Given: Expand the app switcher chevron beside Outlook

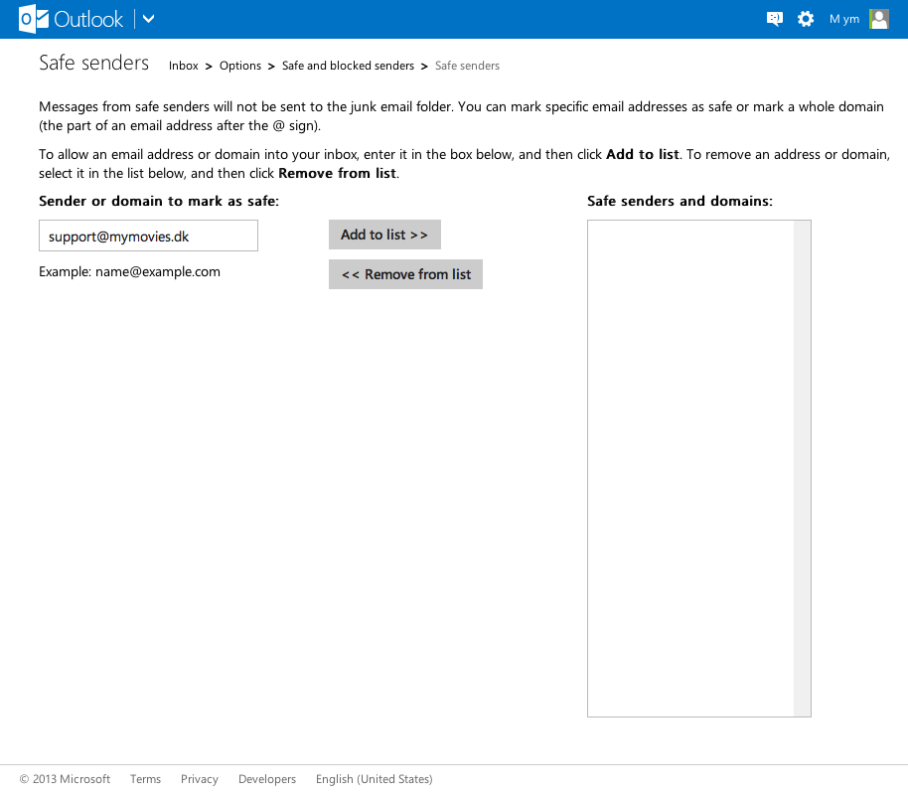Looking at the screenshot, I should (x=149, y=19).
